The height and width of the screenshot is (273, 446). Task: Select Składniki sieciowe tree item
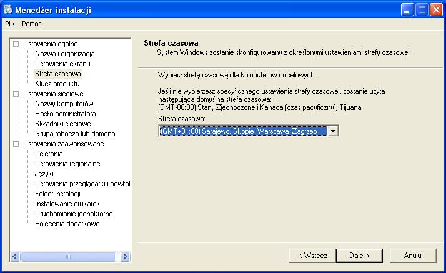coord(63,124)
